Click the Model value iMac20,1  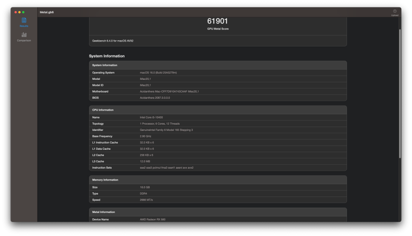point(145,79)
